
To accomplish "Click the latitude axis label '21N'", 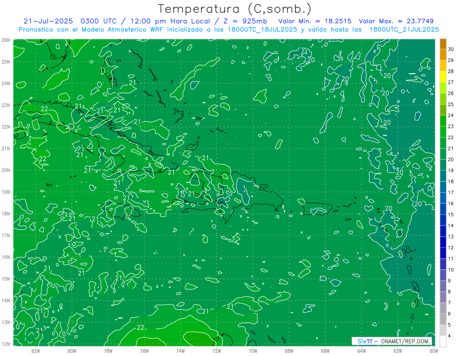I will [5, 149].
